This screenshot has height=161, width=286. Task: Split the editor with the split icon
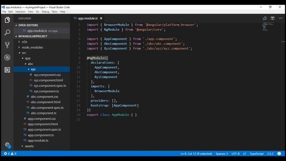pos(273,18)
